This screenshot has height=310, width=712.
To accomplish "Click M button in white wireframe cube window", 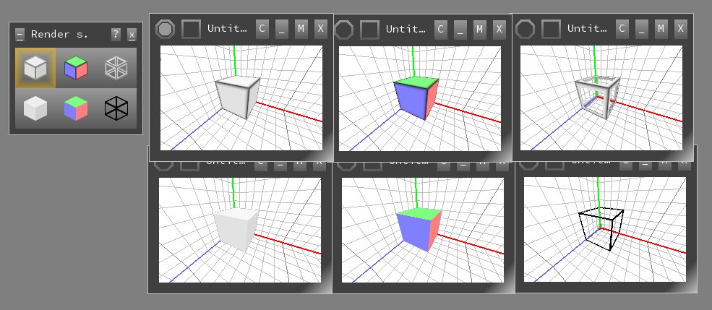I will coord(661,29).
